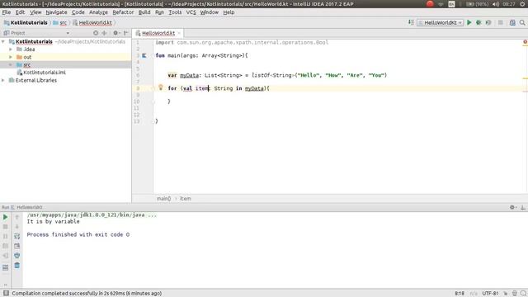
Task: Open Project panel settings gear dropdown
Action: [x=116, y=33]
